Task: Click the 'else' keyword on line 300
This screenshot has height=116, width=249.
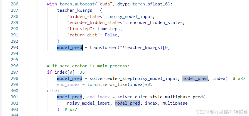Action: (x=52, y=91)
